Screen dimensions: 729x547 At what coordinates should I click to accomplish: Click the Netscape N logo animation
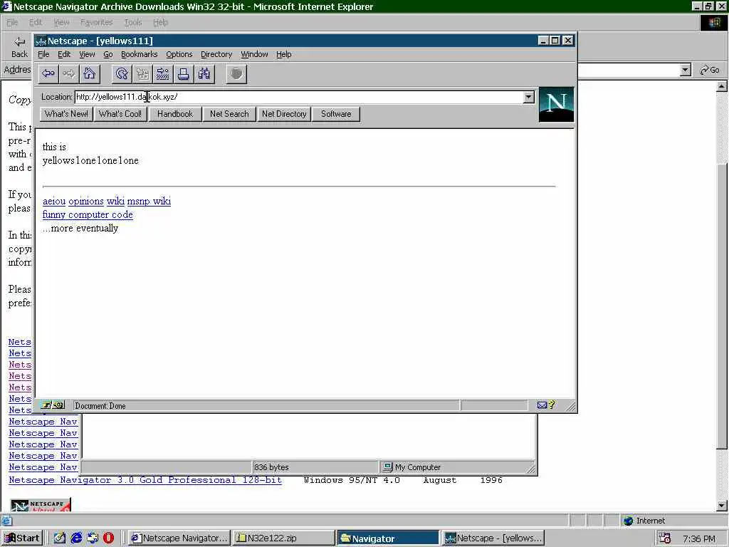556,104
